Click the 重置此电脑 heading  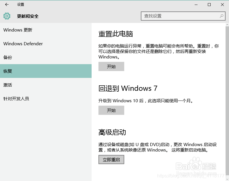[116, 34]
